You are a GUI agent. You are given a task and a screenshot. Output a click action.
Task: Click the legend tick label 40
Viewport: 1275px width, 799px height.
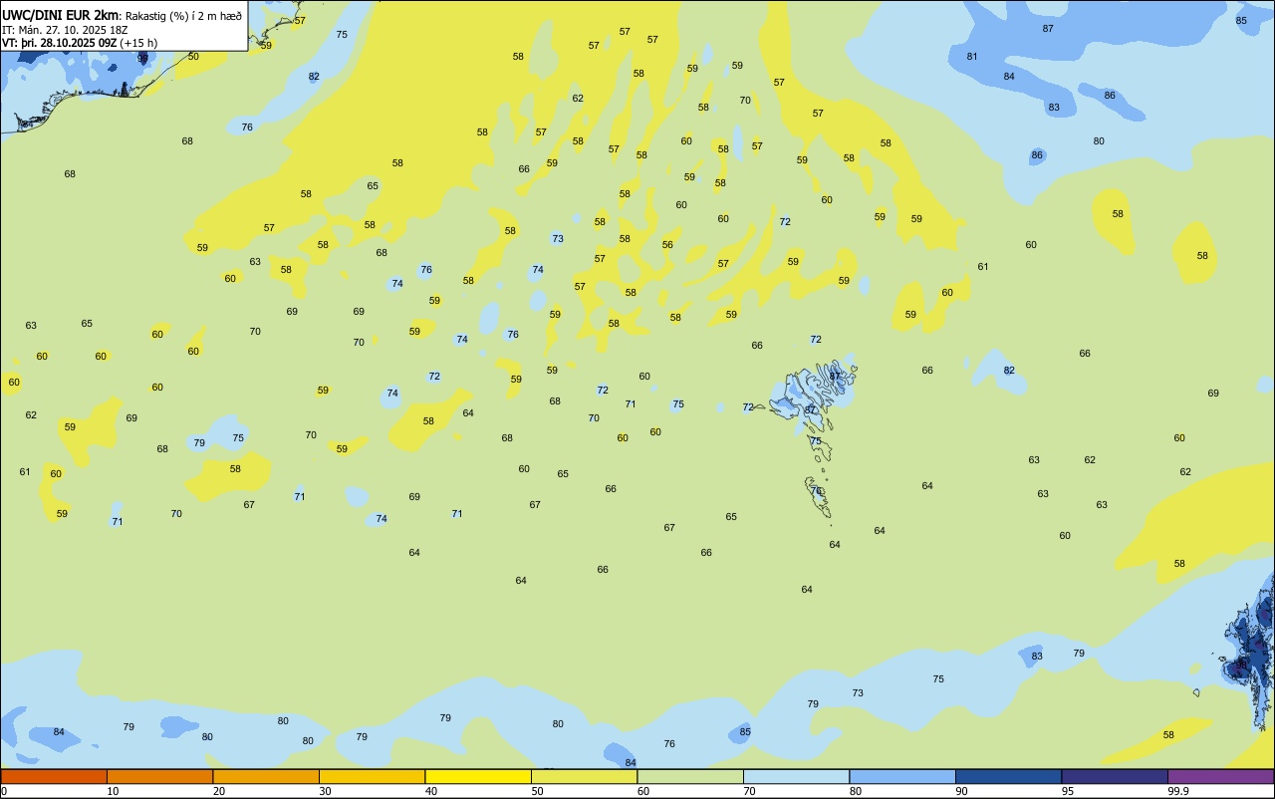click(430, 791)
